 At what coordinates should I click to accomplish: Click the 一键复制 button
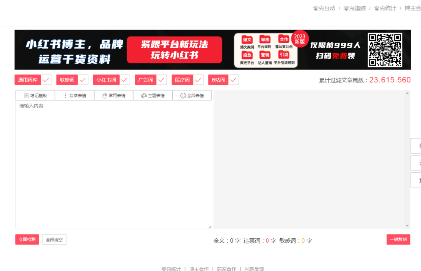click(398, 240)
